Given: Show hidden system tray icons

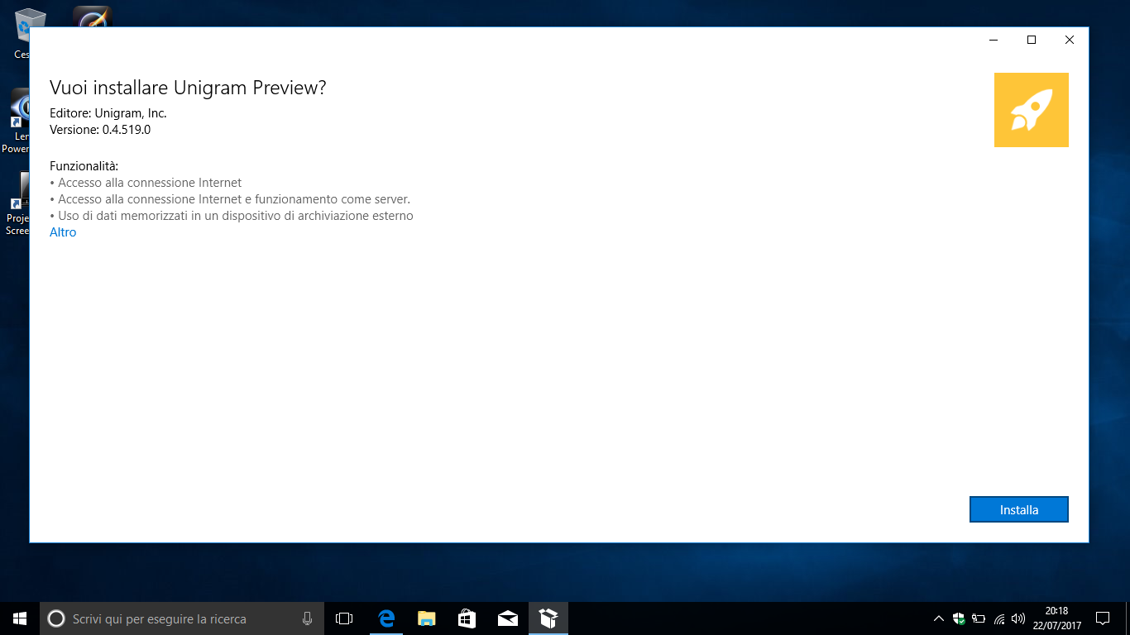Looking at the screenshot, I should pyautogui.click(x=938, y=618).
